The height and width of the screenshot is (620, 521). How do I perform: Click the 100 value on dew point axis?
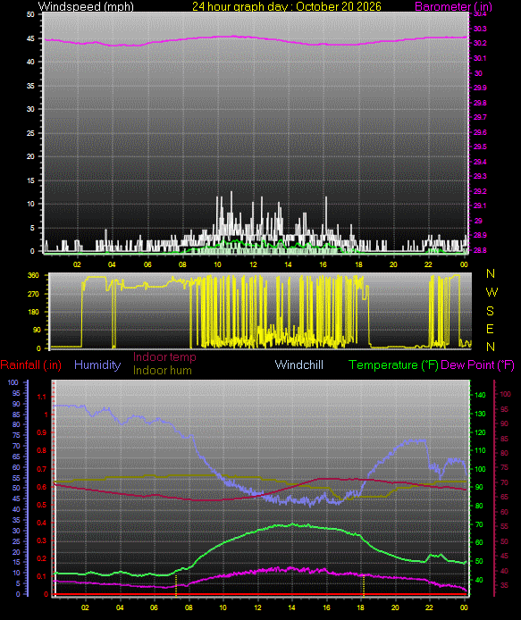[505, 394]
